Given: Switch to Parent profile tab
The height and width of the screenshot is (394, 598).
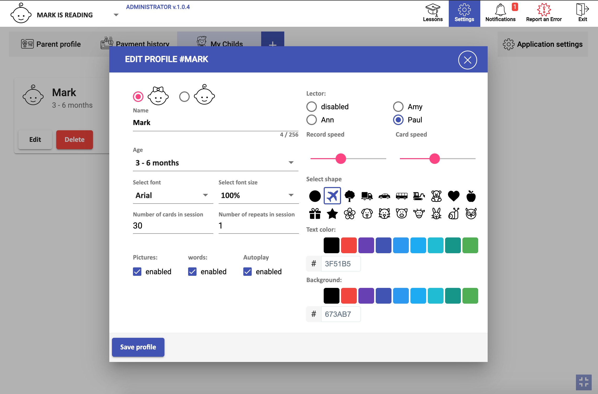Looking at the screenshot, I should [x=50, y=44].
